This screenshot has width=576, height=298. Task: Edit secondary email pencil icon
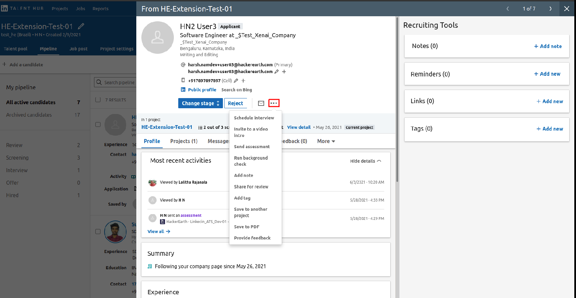click(276, 72)
